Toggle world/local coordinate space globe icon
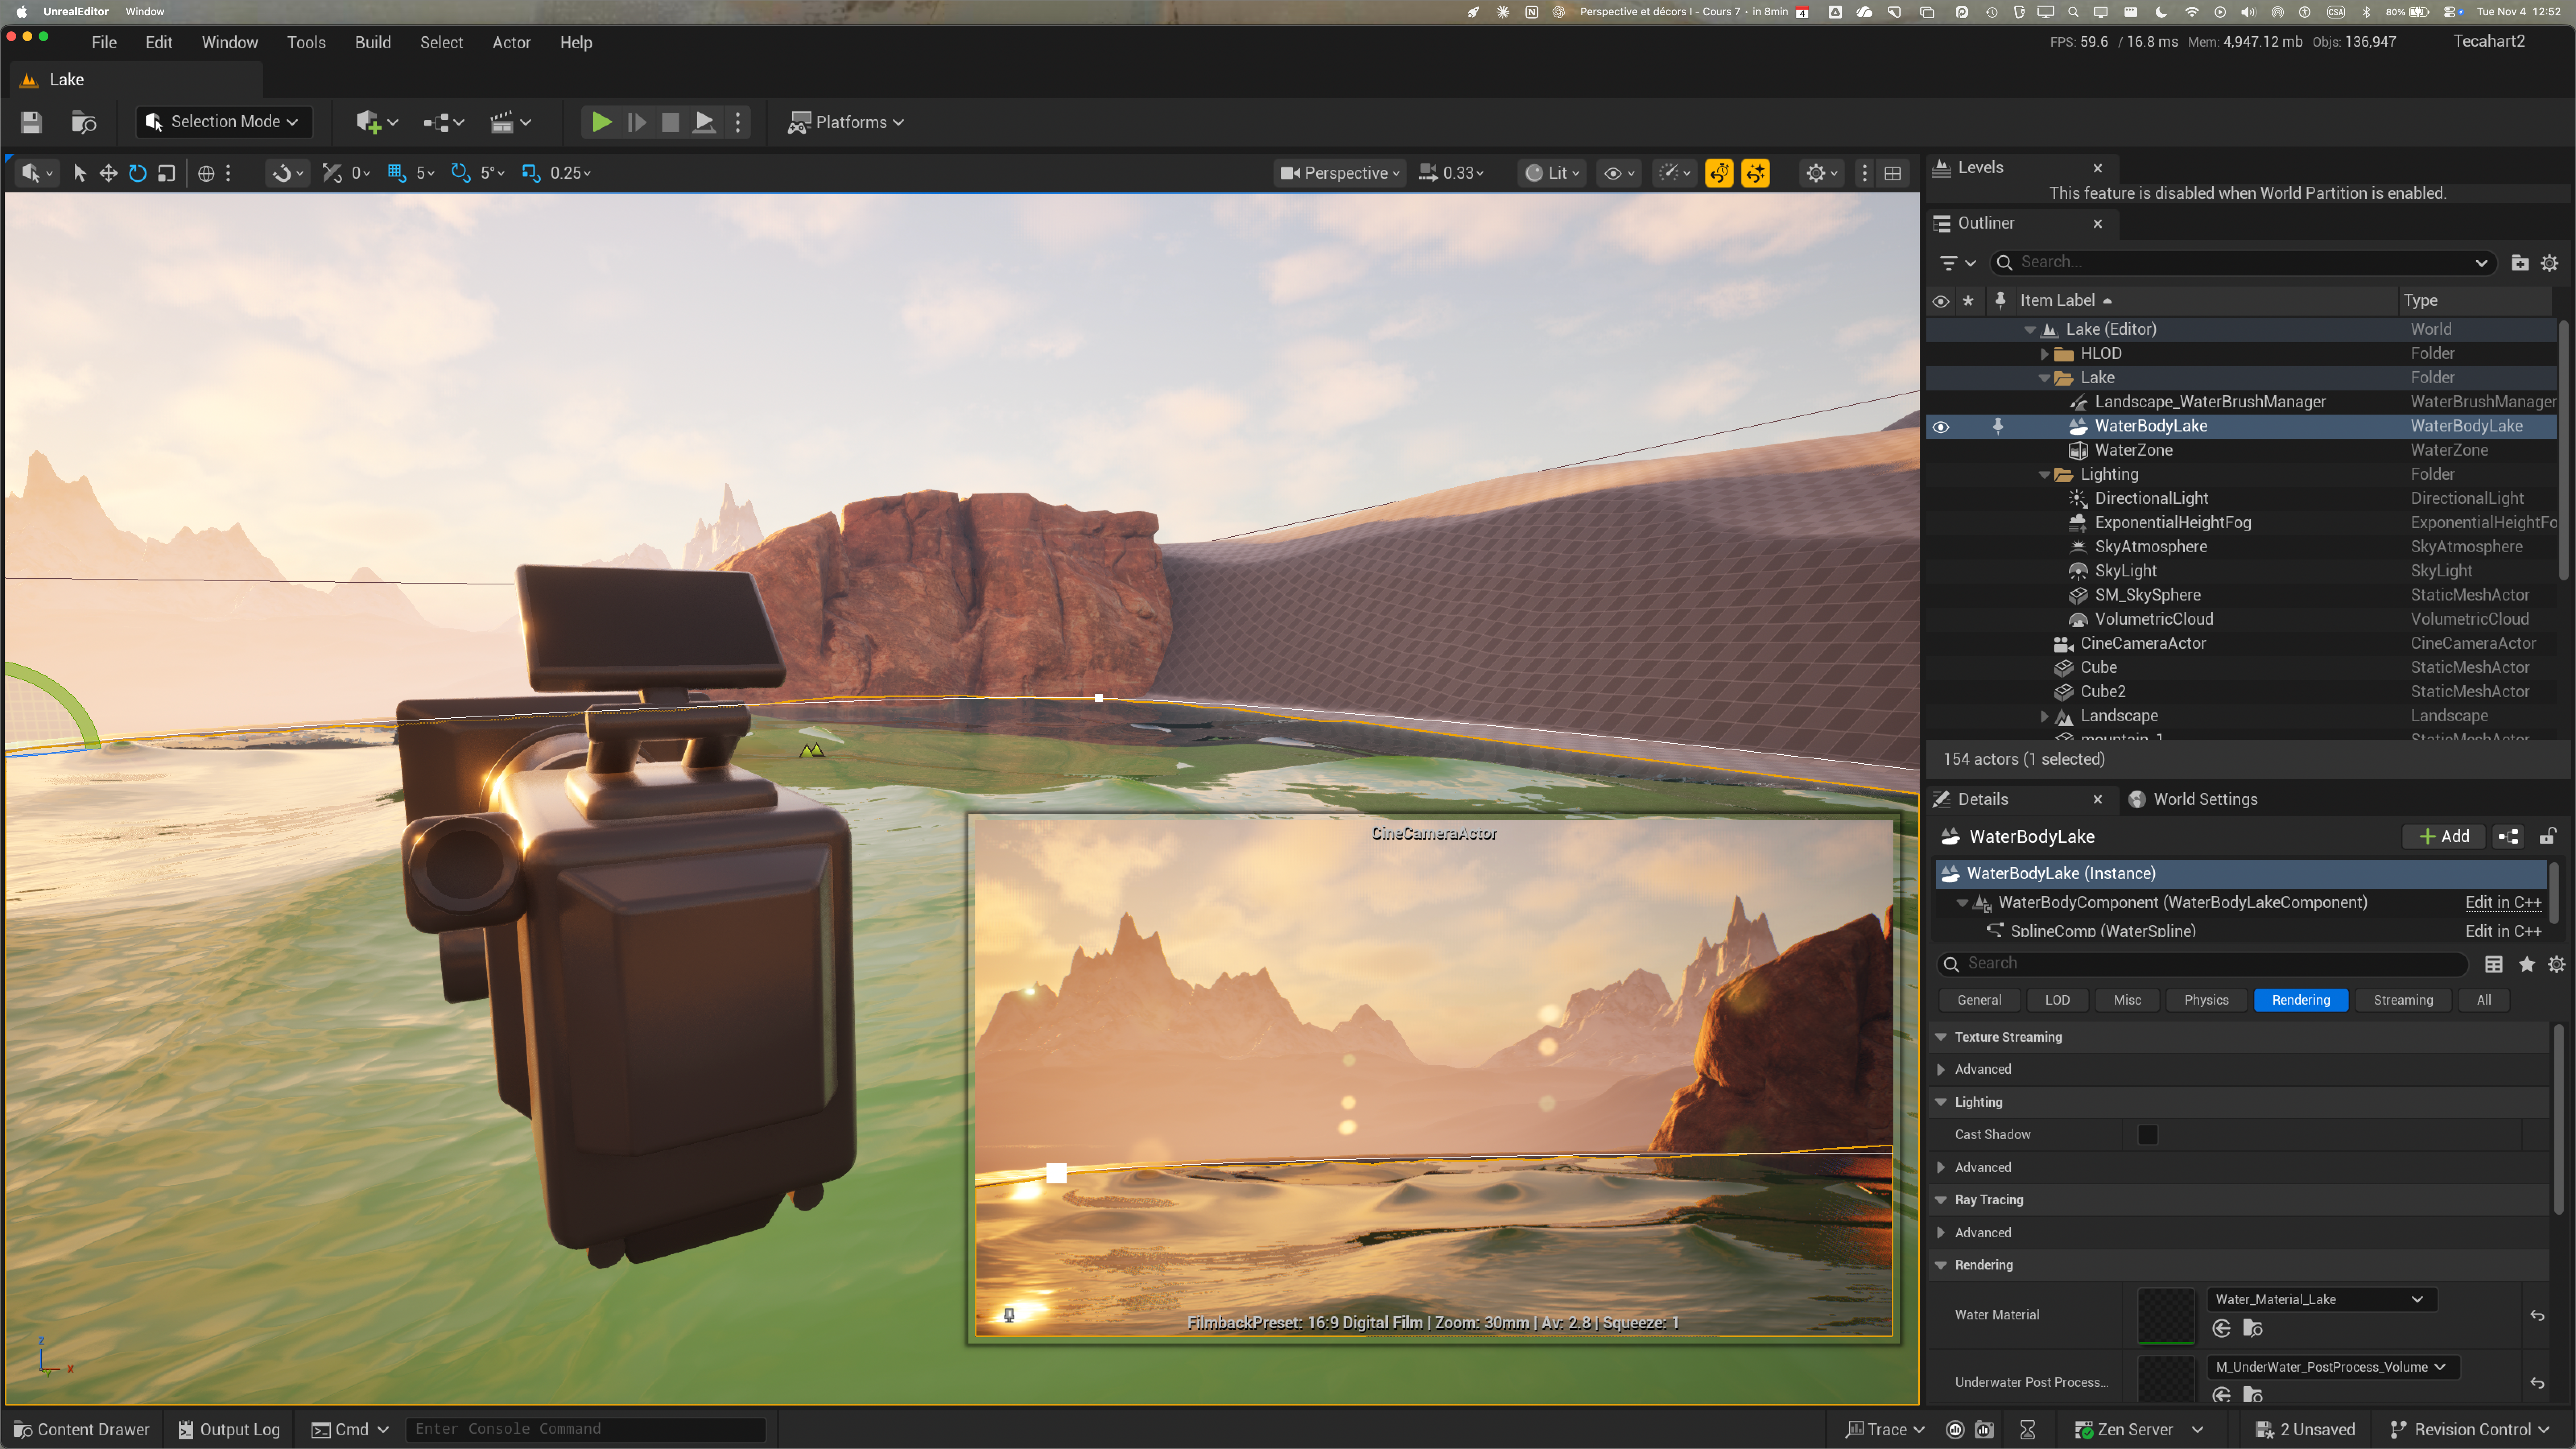The height and width of the screenshot is (1449, 2576). pos(206,173)
